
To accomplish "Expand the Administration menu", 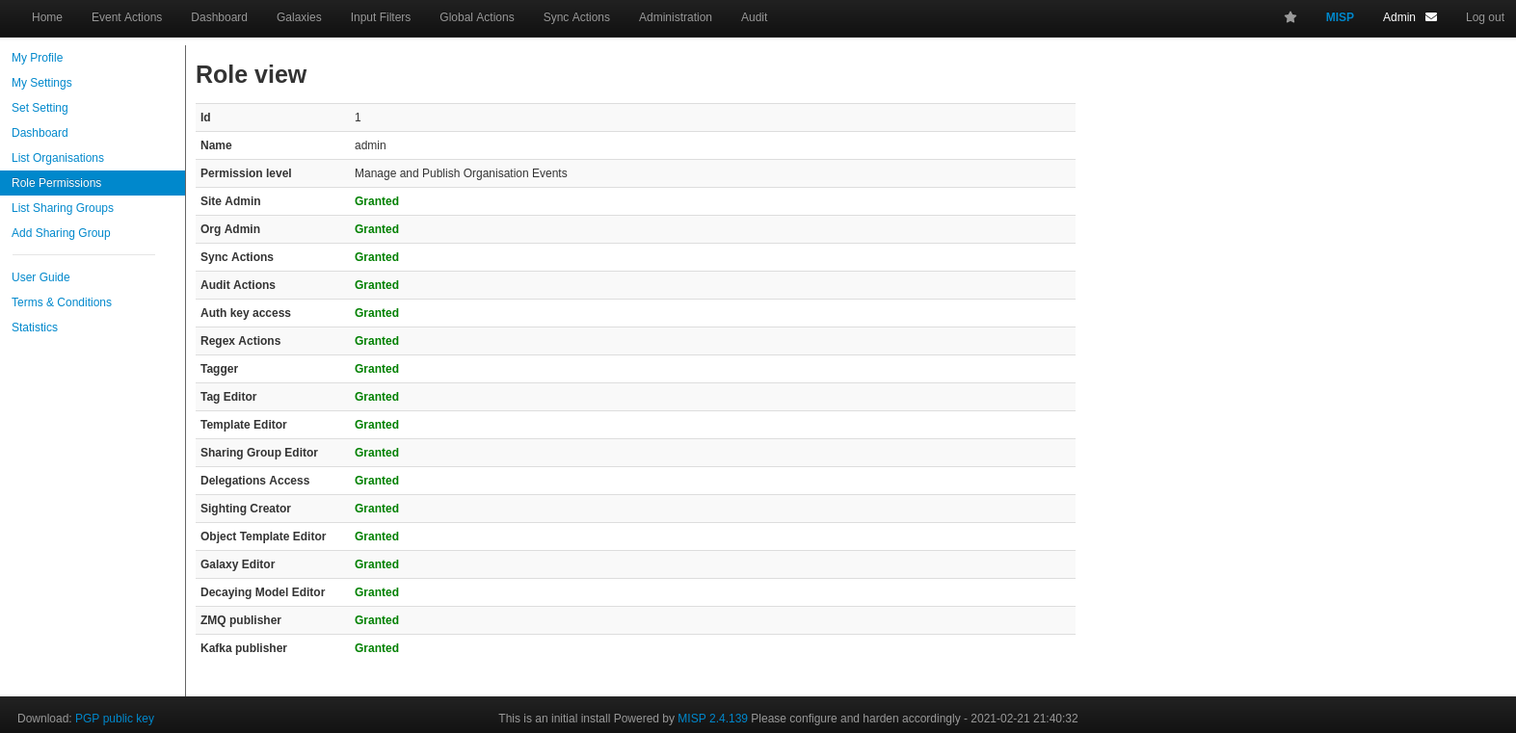I will 675,17.
